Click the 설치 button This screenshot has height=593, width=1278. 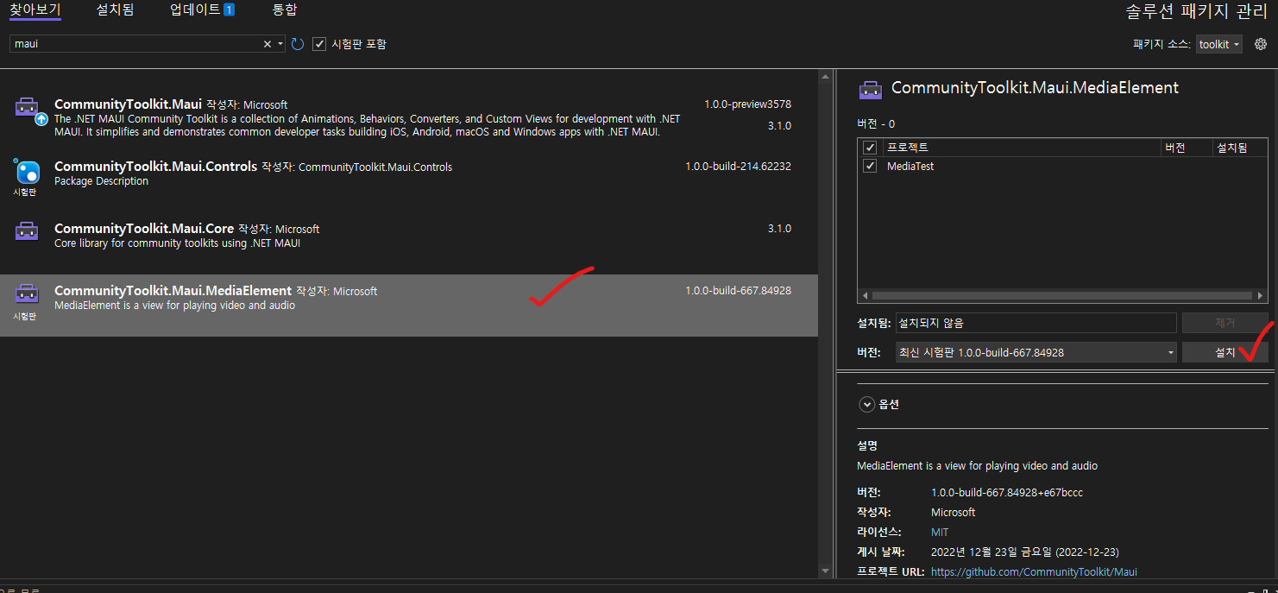pos(1224,352)
